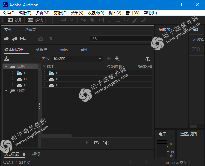Toggle Auto-Play speaker icon
This screenshot has width=205, height=166.
(106, 143)
